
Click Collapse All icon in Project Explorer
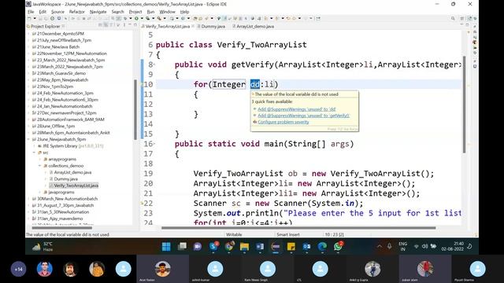click(x=100, y=26)
